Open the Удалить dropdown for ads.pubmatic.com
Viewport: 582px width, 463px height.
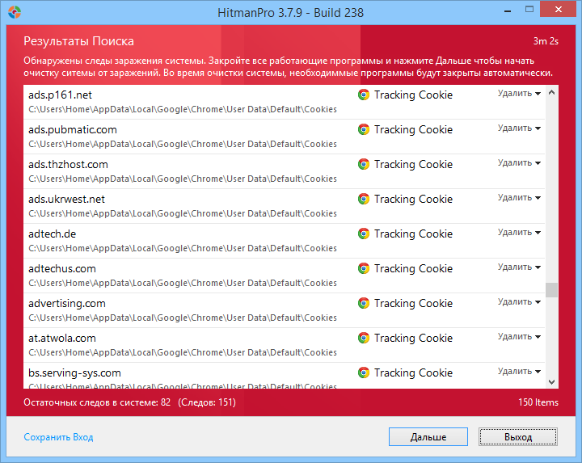pyautogui.click(x=519, y=128)
